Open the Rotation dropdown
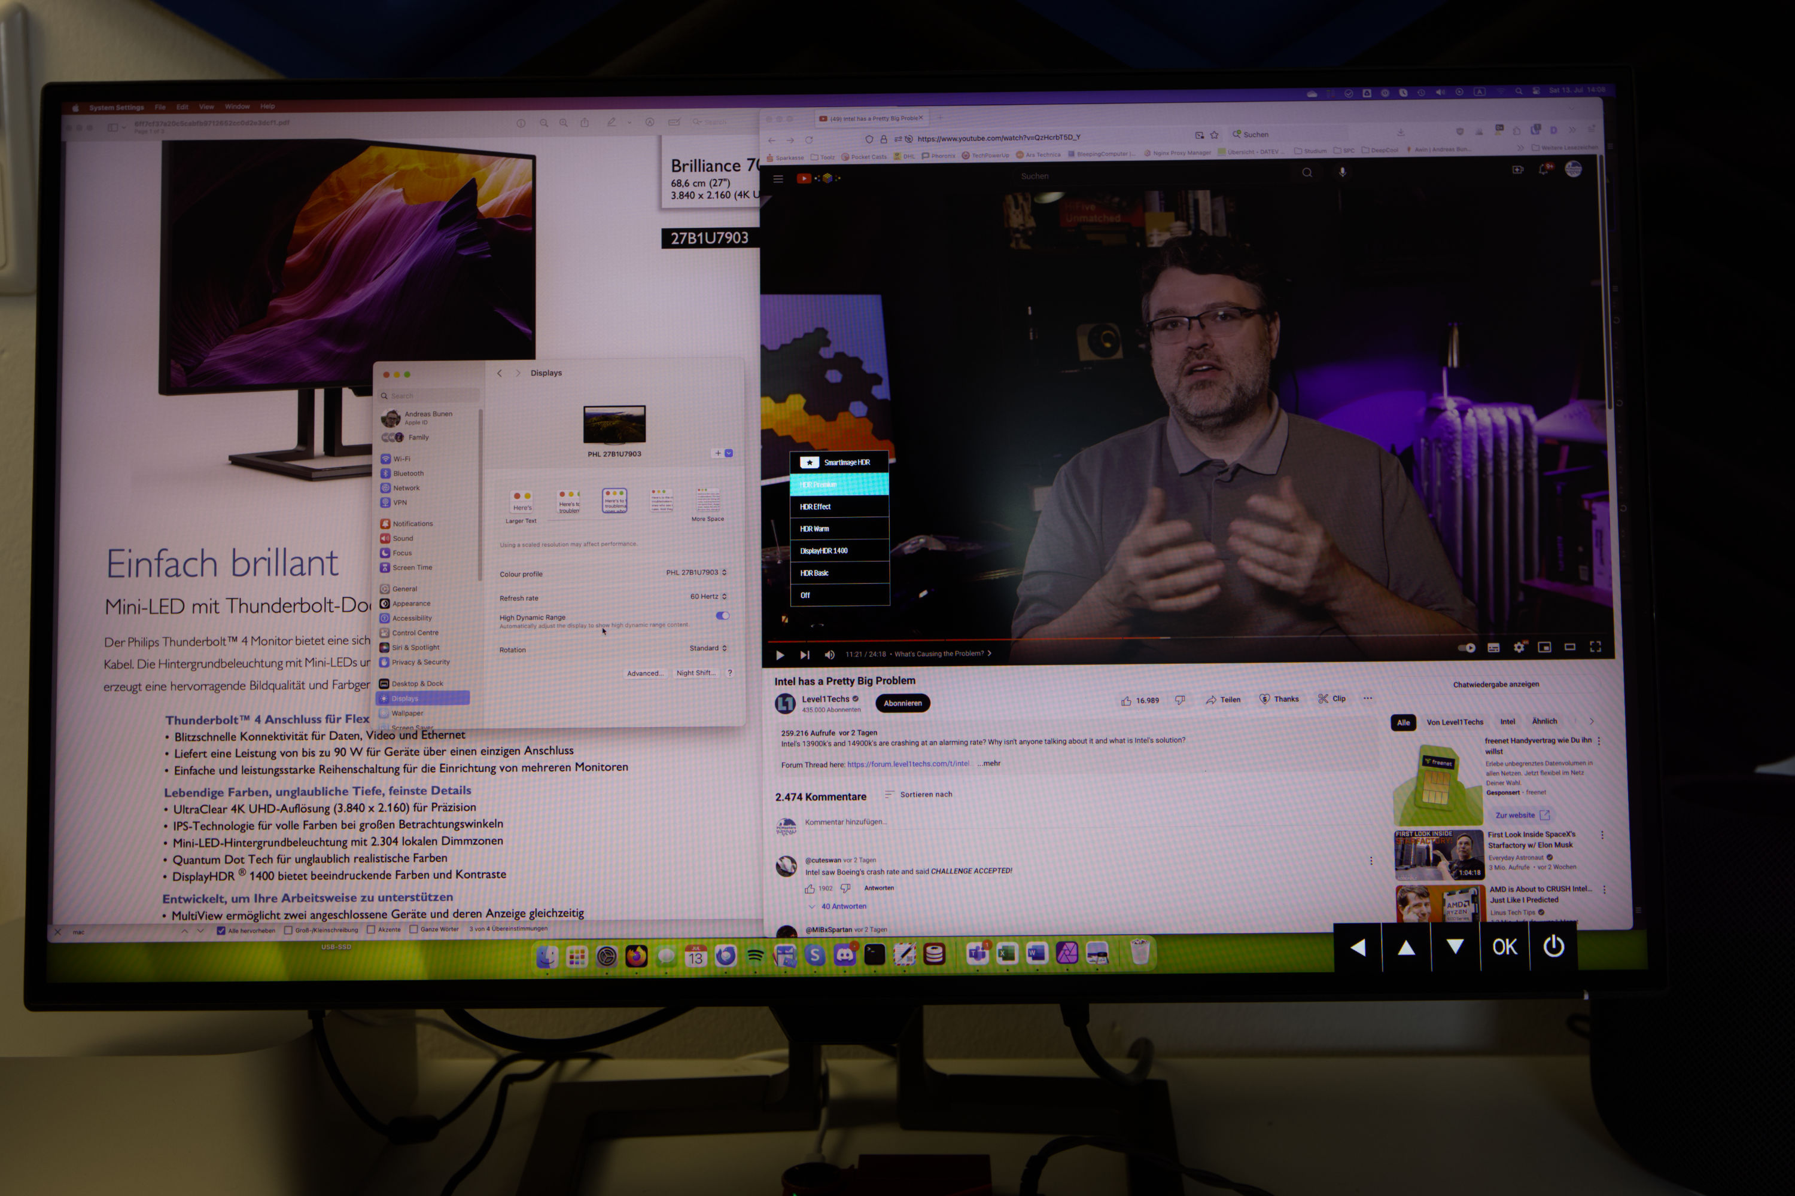The image size is (1795, 1196). 707,648
